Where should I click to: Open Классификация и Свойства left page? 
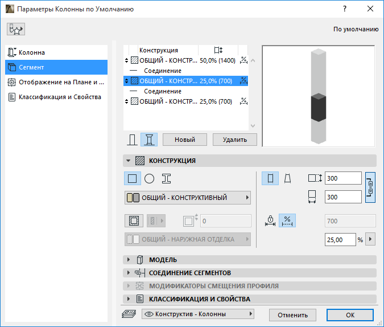pos(56,97)
